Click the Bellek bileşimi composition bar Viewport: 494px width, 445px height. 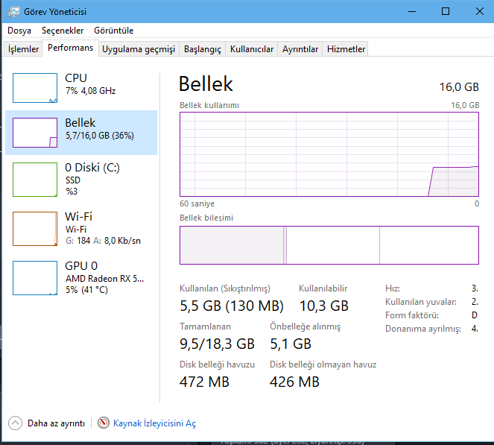[329, 245]
